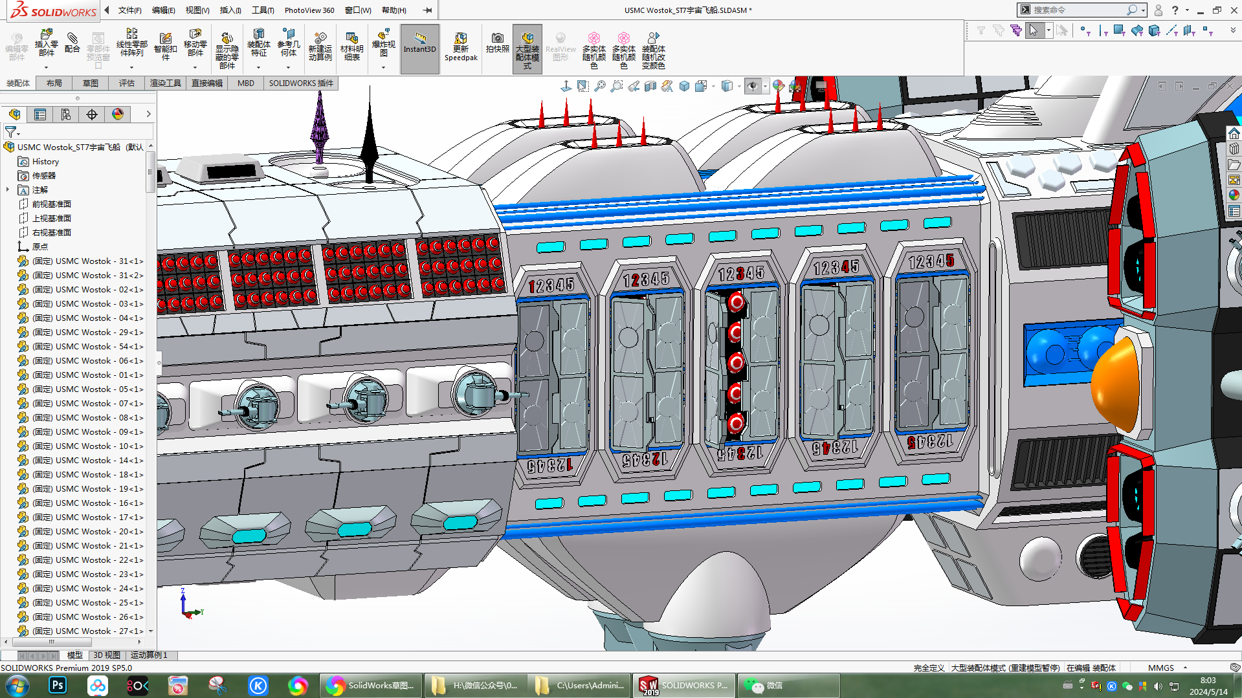
Task: Switch to the 评估 tab
Action: pos(126,83)
